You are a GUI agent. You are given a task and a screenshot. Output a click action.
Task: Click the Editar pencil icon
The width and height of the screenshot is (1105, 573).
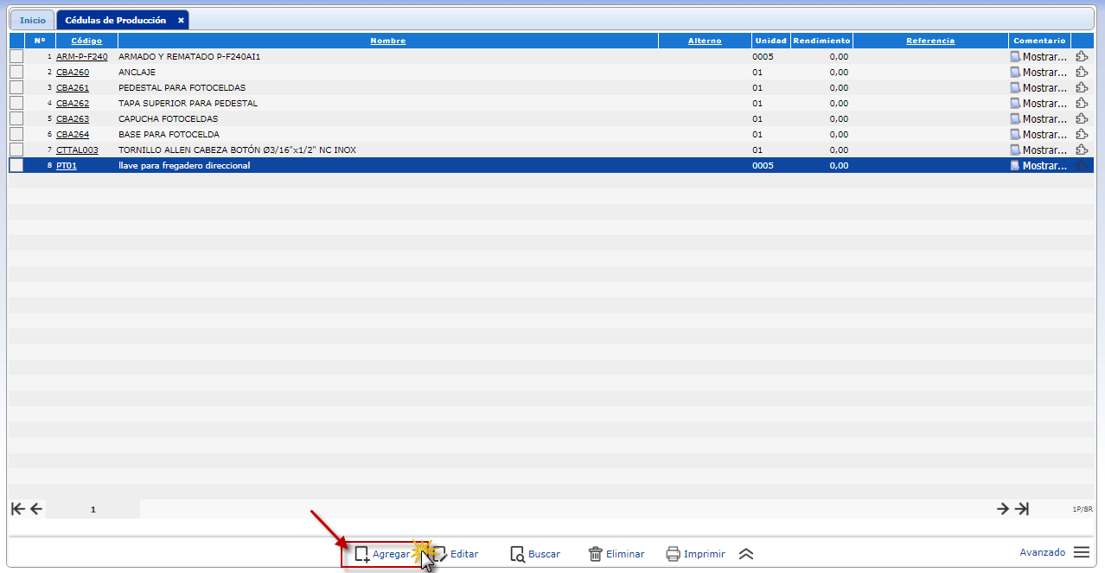[x=440, y=554]
